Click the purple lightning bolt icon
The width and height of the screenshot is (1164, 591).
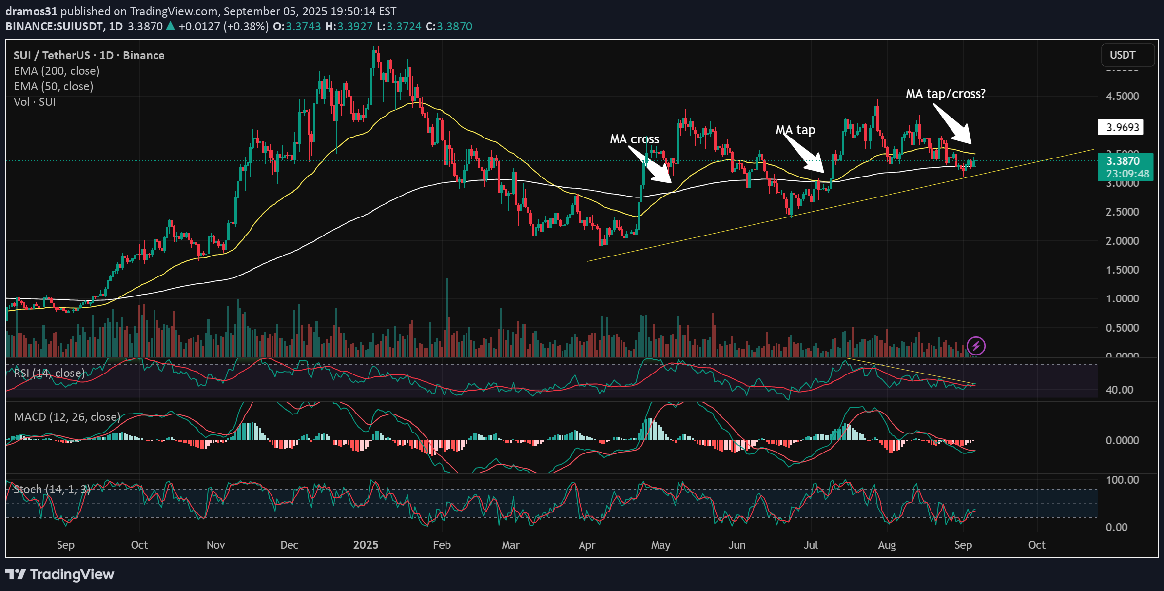(976, 346)
